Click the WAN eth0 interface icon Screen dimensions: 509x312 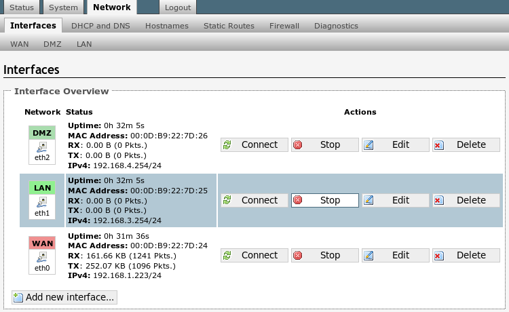coord(42,256)
